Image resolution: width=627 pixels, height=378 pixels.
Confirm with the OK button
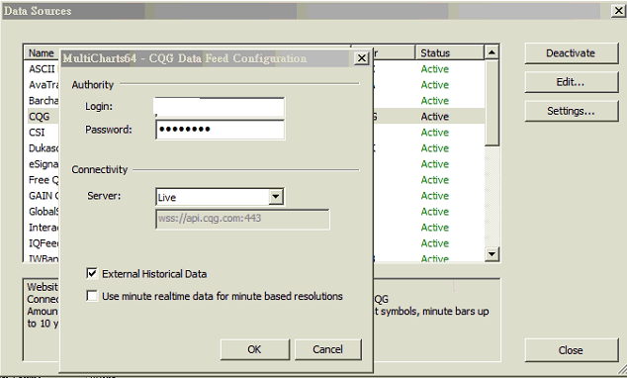point(254,349)
